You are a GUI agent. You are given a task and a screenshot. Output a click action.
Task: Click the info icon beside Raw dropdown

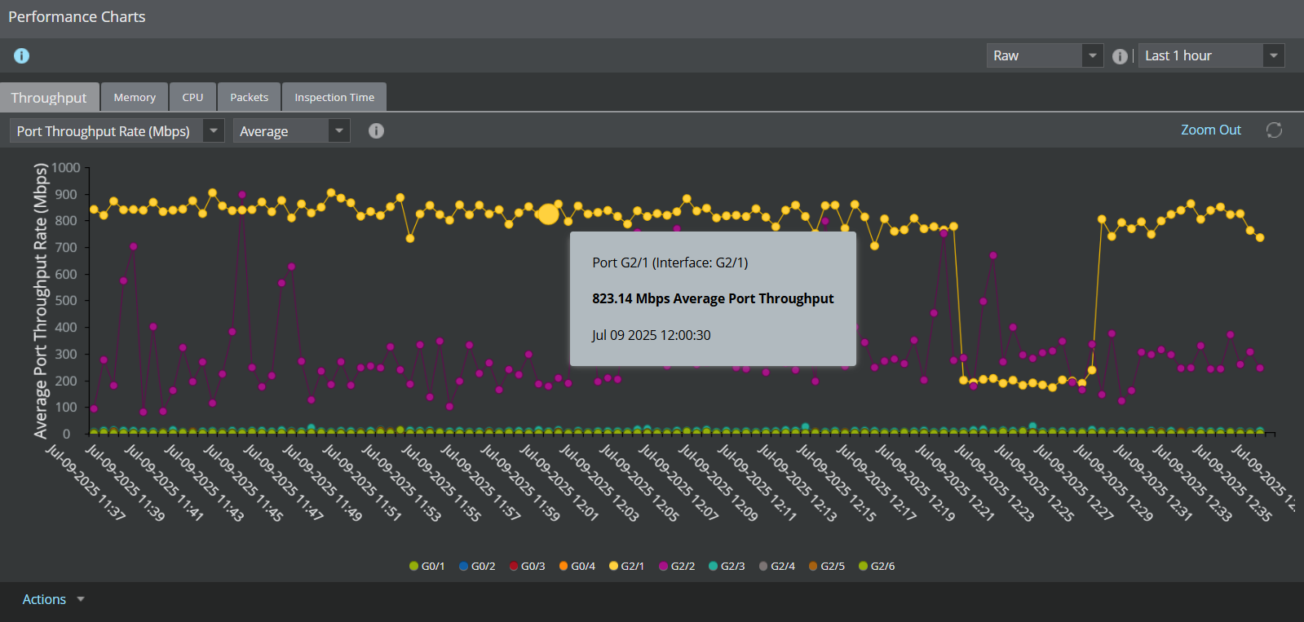coord(1120,56)
